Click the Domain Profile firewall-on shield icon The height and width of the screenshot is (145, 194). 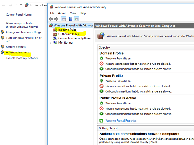coord(101,58)
